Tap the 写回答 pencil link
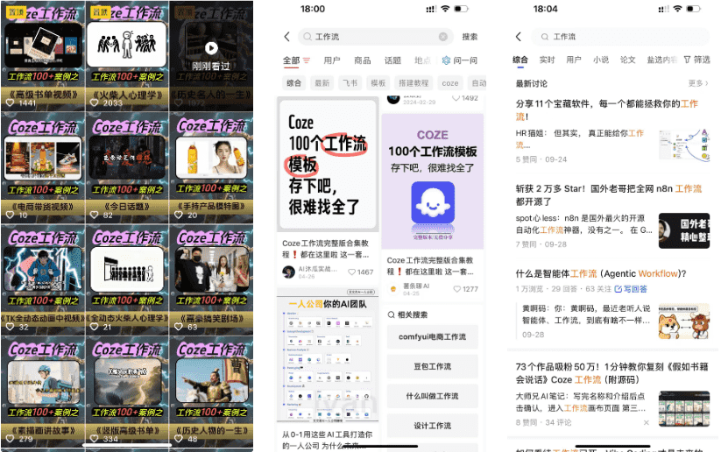The width and height of the screenshot is (721, 452). pos(631,289)
